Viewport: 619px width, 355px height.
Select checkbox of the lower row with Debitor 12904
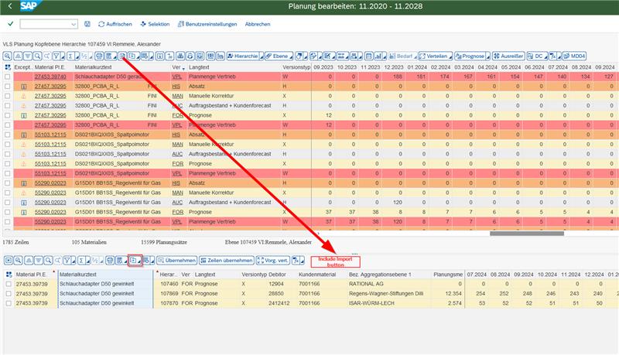tap(8, 284)
